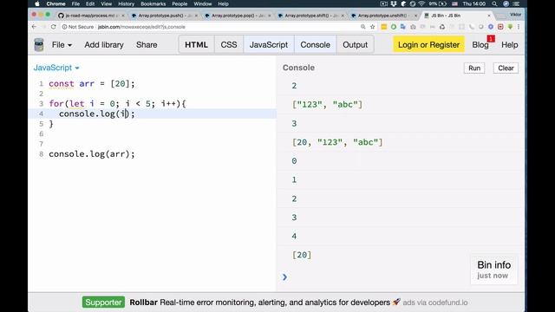555x312 pixels.
Task: Click the JS Bin logo icon
Action: (x=39, y=45)
